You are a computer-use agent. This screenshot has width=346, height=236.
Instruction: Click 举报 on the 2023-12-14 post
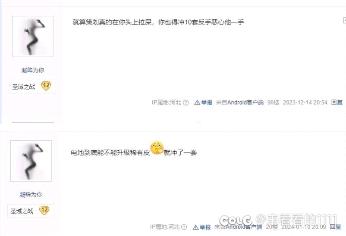207,102
